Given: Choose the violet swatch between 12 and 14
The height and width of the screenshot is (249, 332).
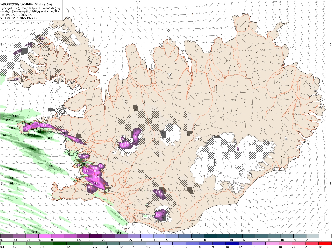Looking at the screenshot, I should tap(246, 243).
